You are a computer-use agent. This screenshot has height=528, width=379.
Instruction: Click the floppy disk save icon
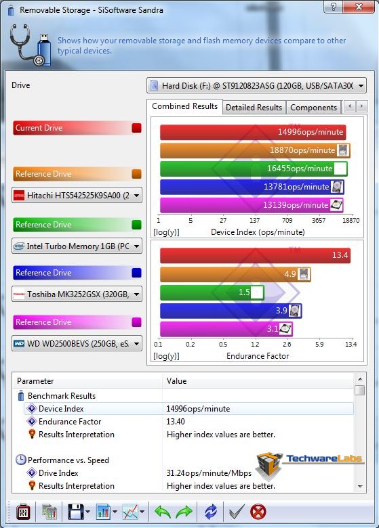tap(76, 512)
